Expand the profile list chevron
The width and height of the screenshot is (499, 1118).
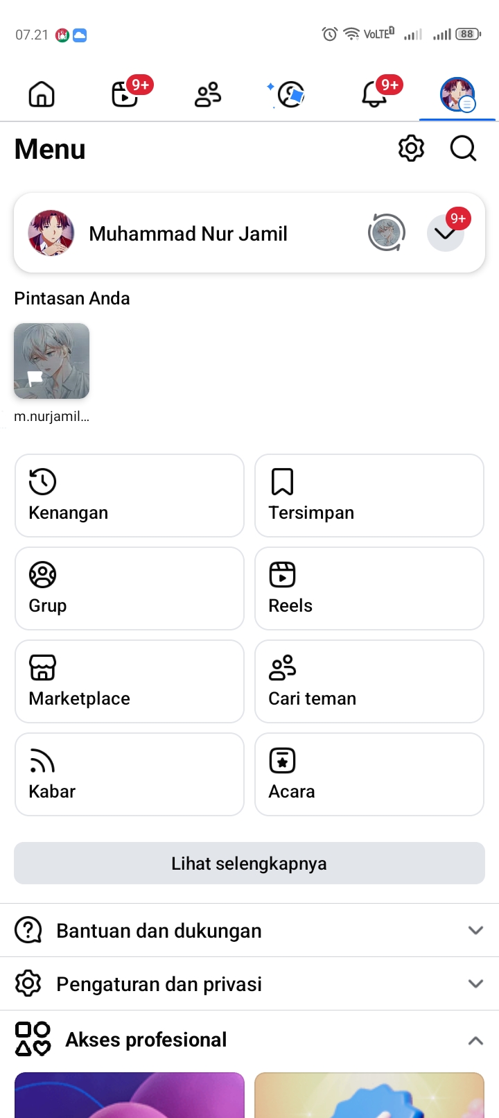445,233
